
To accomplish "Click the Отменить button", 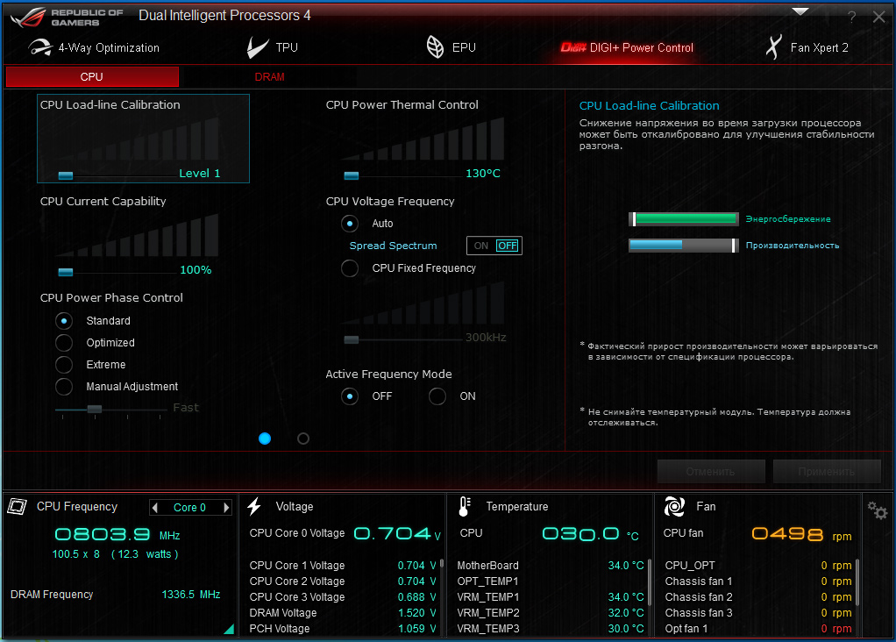I will pos(711,472).
